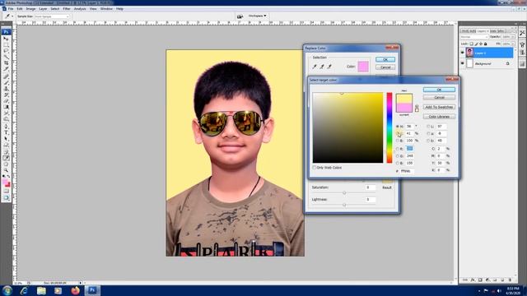The height and width of the screenshot is (296, 527).
Task: Open status bar document info arrow
Action: (x=81, y=283)
